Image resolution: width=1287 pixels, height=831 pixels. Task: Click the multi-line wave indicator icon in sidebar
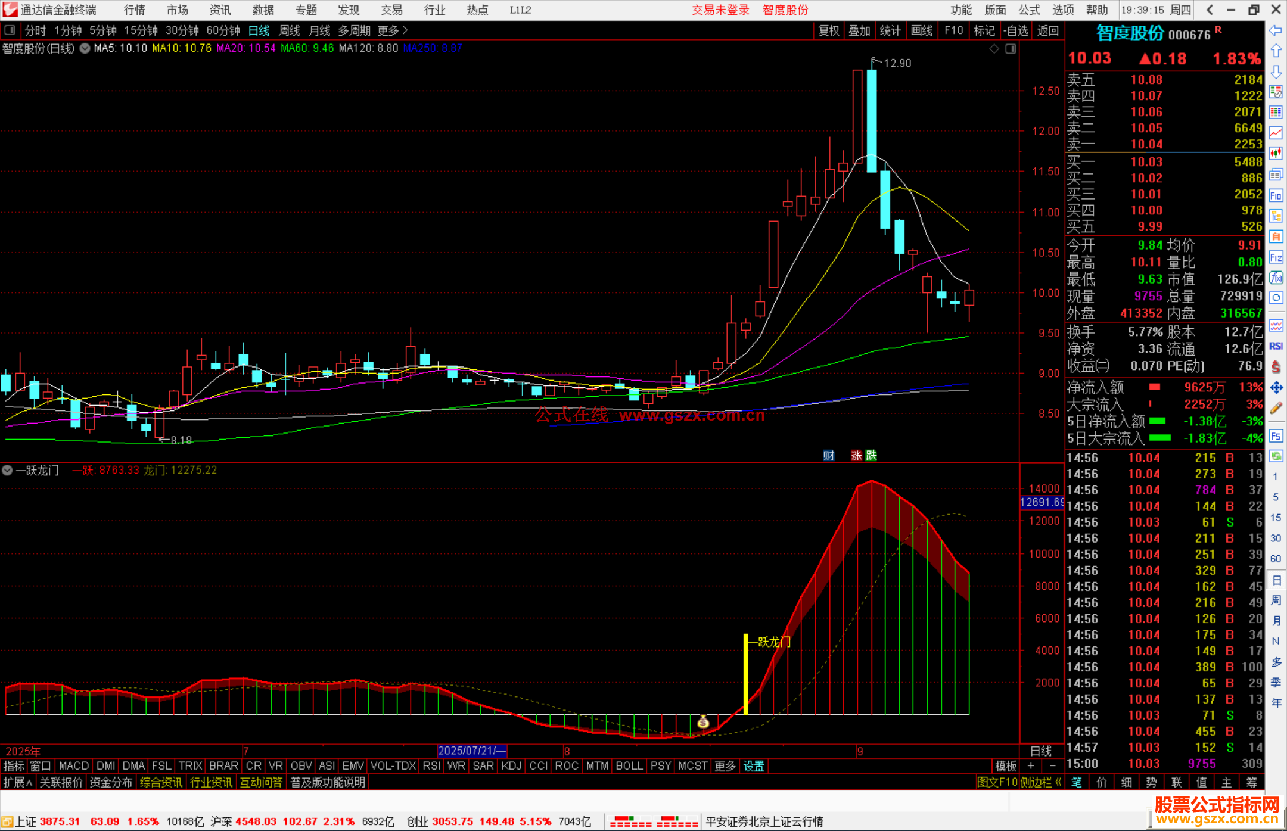(1276, 325)
